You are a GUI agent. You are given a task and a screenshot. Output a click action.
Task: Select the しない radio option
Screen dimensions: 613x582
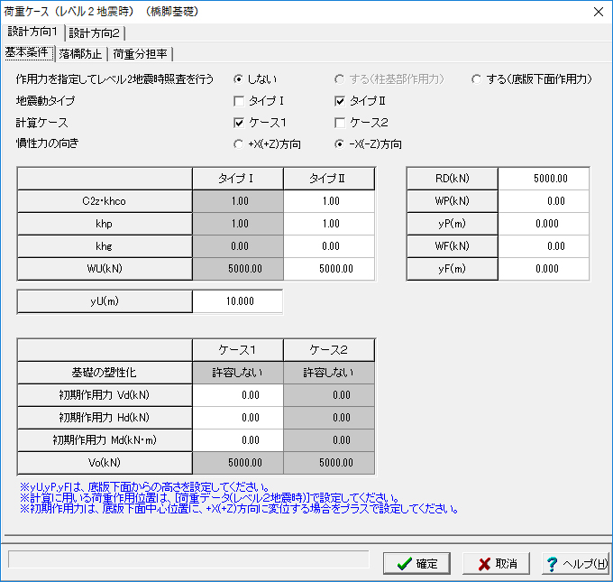[x=255, y=79]
